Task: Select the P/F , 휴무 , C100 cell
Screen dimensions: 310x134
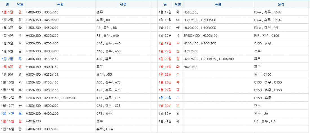Action: pos(266,35)
